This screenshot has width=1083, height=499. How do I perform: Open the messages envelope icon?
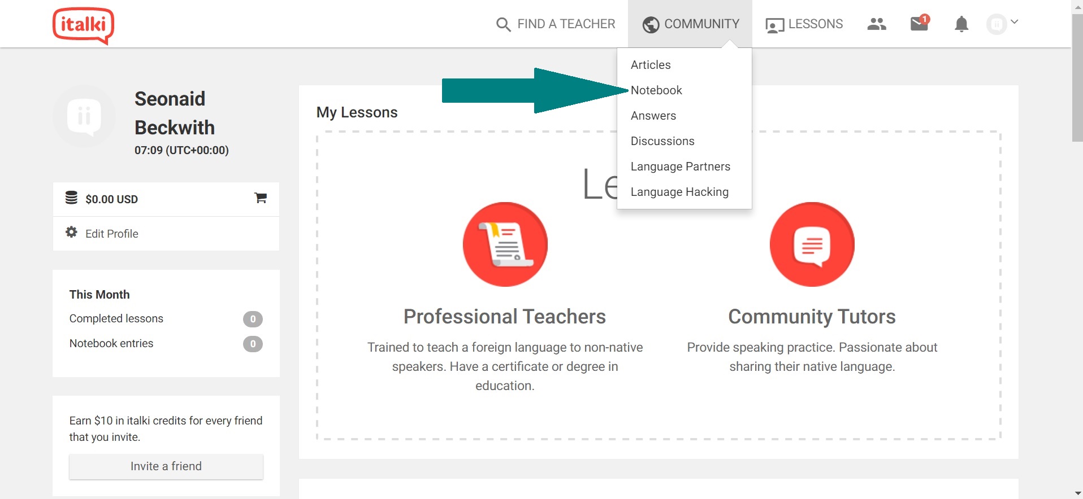click(x=920, y=23)
